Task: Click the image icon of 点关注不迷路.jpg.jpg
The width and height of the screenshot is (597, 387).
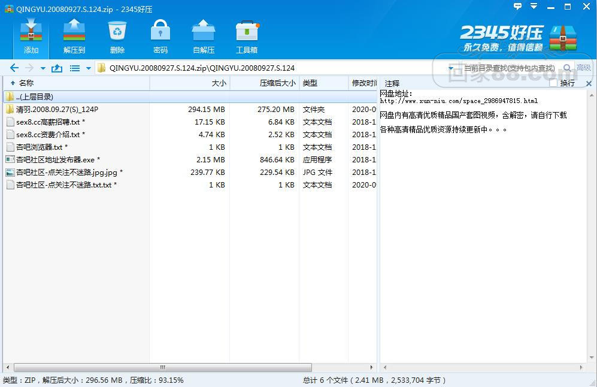Action: [x=10, y=172]
